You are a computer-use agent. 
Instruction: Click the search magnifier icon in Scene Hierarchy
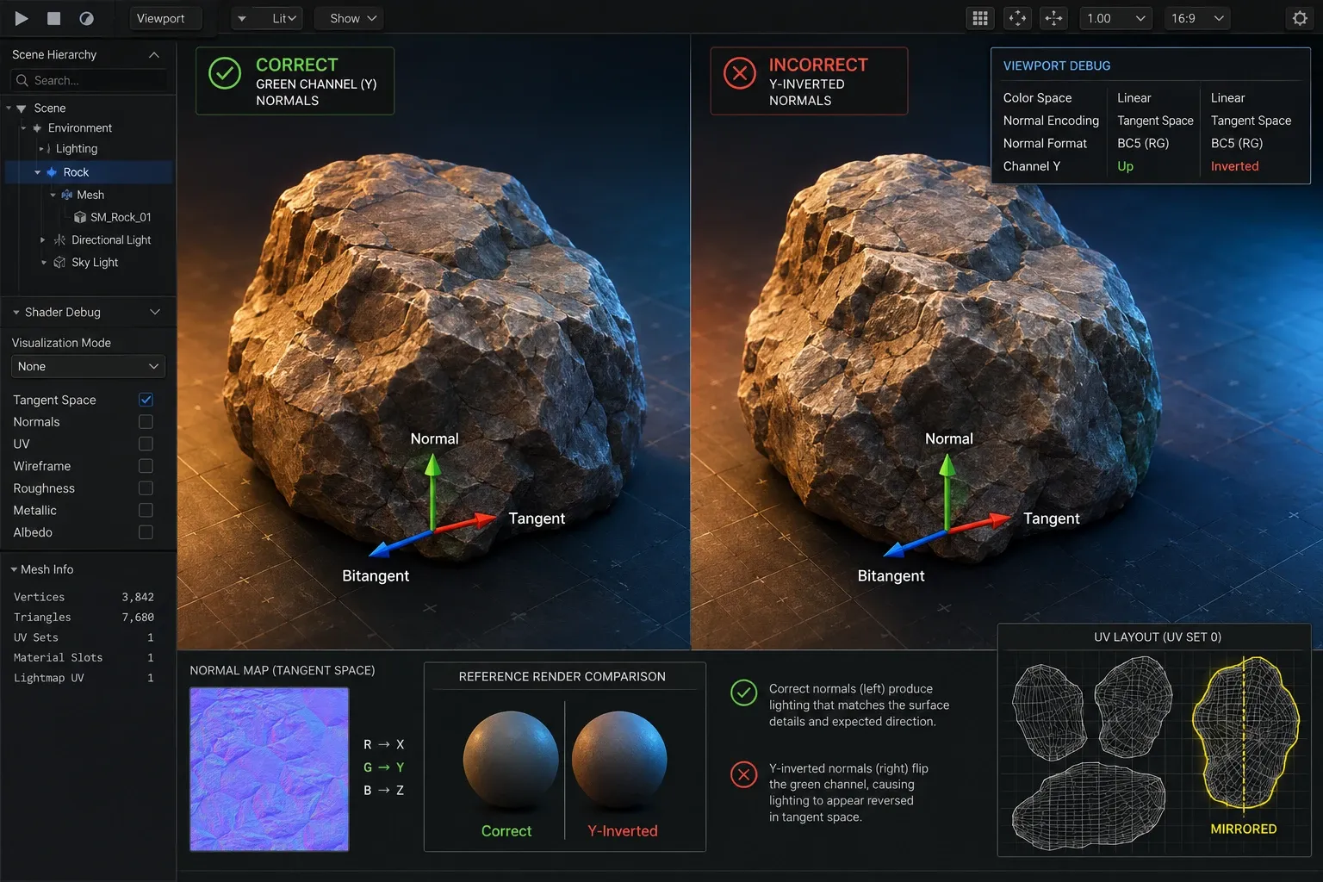point(22,80)
